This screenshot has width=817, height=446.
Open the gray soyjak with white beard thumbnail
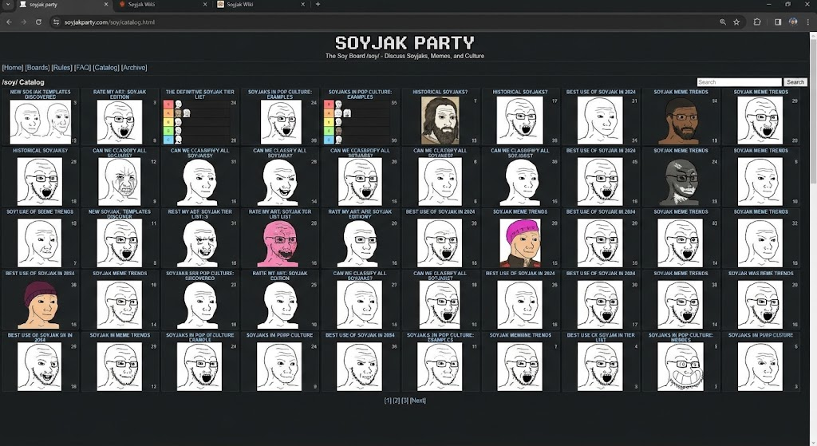(681, 181)
